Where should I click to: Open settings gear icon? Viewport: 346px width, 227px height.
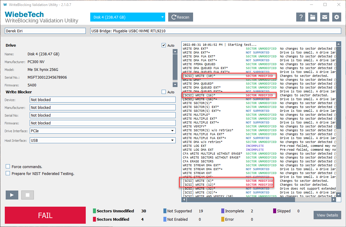click(336, 17)
